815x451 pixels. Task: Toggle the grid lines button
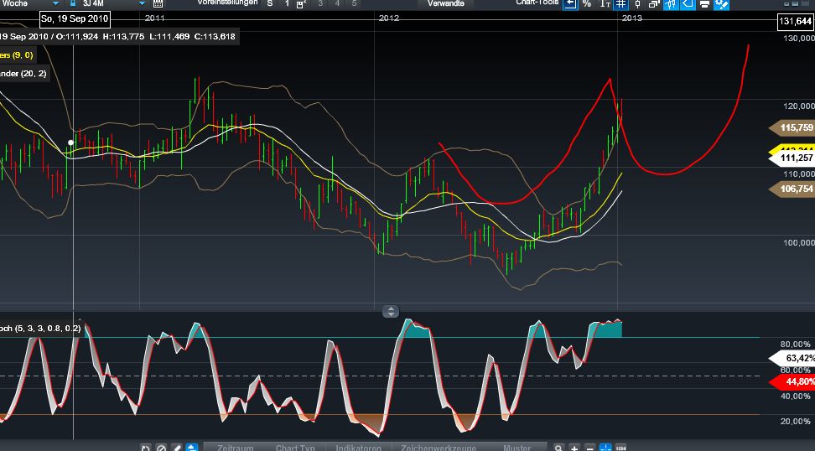click(621, 4)
